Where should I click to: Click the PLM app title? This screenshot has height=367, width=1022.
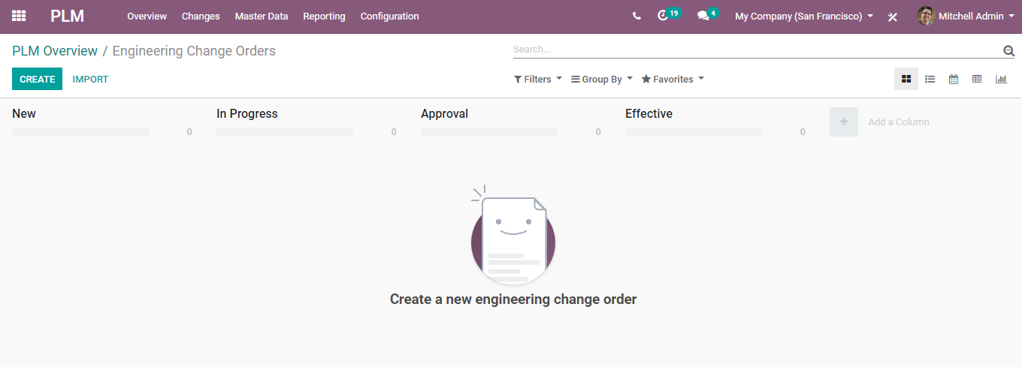[67, 16]
